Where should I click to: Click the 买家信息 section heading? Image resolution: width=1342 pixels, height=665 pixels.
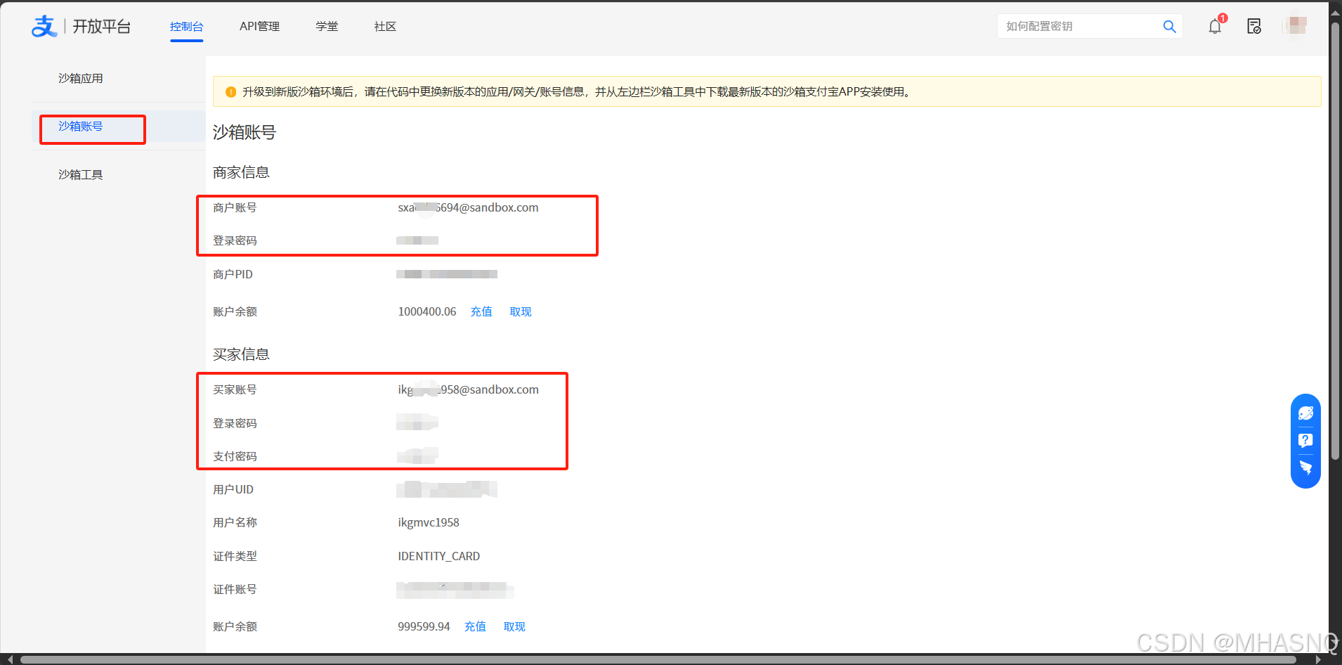[241, 354]
